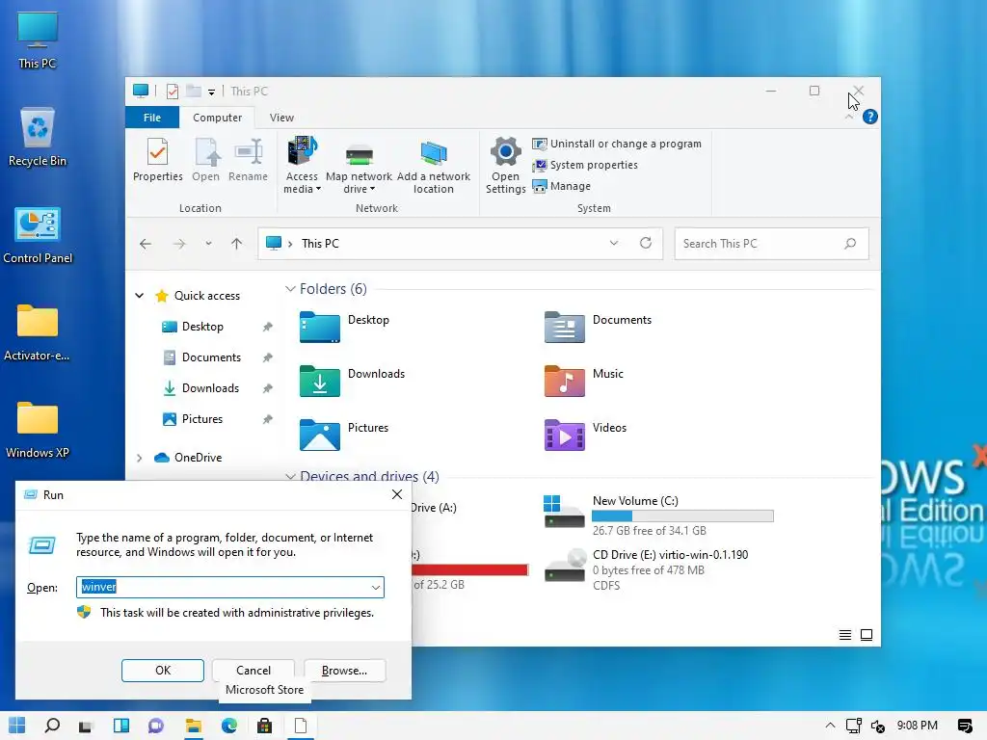Viewport: 987px width, 740px height.
Task: Select CD Drive (E:) virtio-win
Action: [647, 569]
